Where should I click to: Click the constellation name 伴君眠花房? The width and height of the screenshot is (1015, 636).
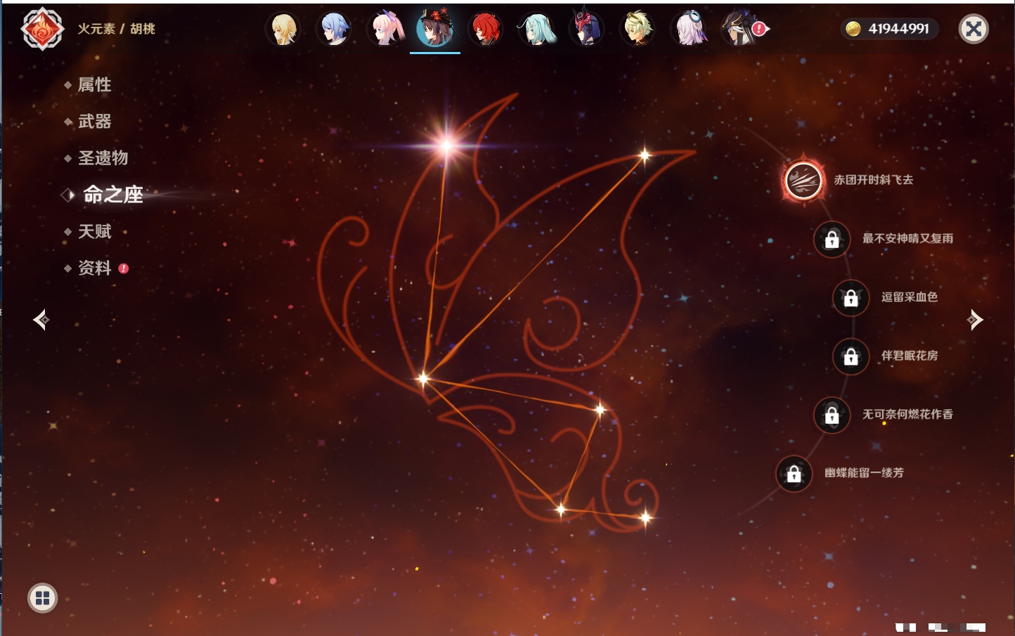(x=909, y=356)
